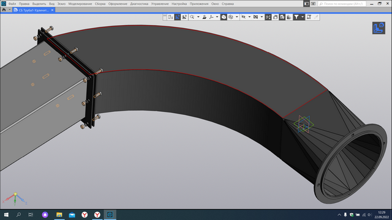Viewport: 392px width, 220px height.
Task: Open the Файл menu
Action: 12,4
